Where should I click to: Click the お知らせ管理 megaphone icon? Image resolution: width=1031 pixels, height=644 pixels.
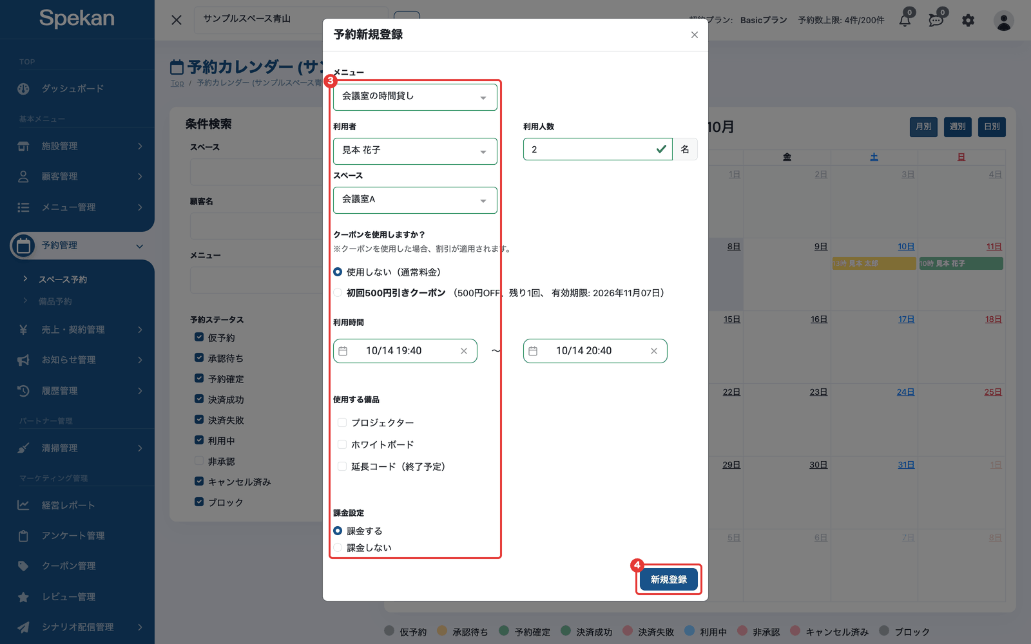pyautogui.click(x=23, y=360)
